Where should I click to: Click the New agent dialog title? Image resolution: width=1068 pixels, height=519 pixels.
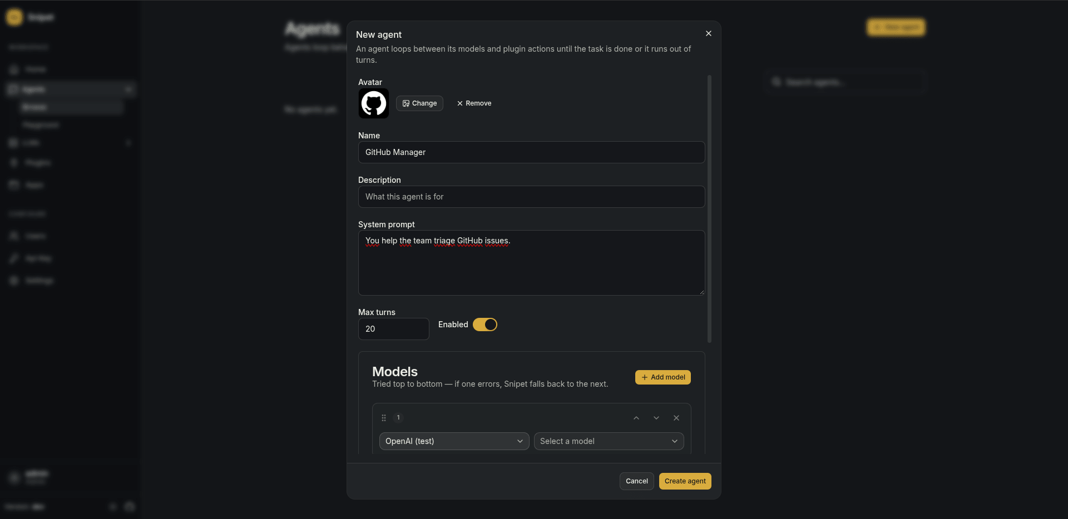coord(379,34)
